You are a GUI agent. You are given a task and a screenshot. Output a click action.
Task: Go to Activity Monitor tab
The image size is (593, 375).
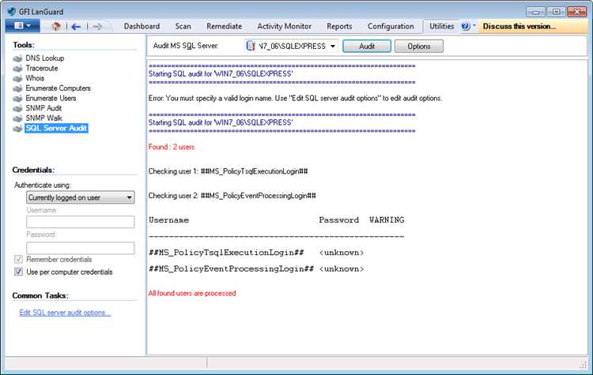pyautogui.click(x=285, y=26)
